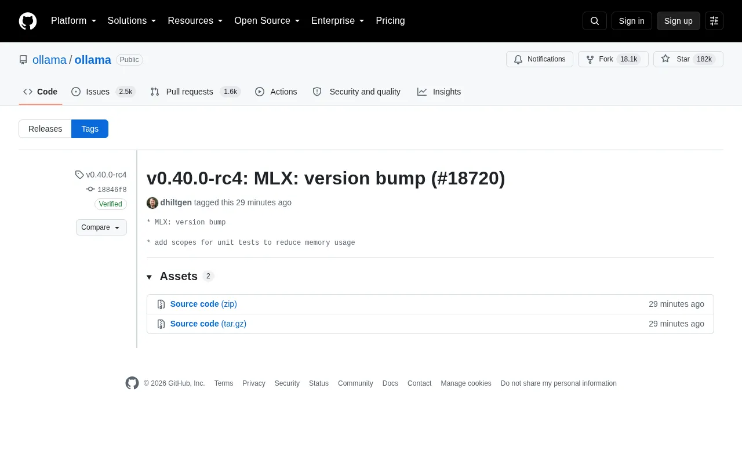Click the Fork icon

[x=590, y=59]
